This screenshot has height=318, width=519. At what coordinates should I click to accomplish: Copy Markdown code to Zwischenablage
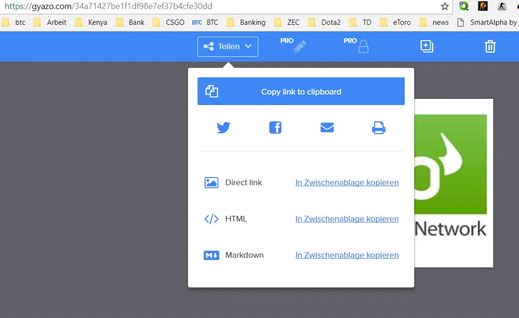[x=347, y=255]
